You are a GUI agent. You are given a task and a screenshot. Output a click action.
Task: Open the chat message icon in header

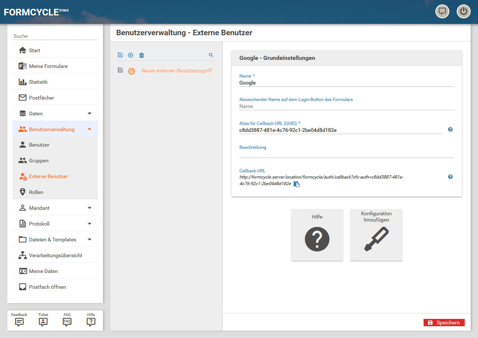(442, 11)
